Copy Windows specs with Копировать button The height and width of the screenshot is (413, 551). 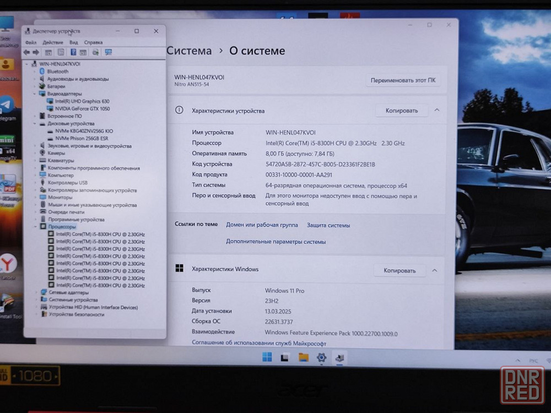[399, 270]
